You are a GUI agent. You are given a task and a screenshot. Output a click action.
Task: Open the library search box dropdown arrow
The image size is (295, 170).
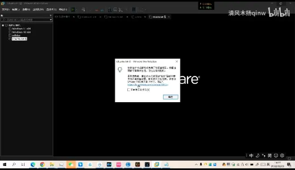(51, 20)
